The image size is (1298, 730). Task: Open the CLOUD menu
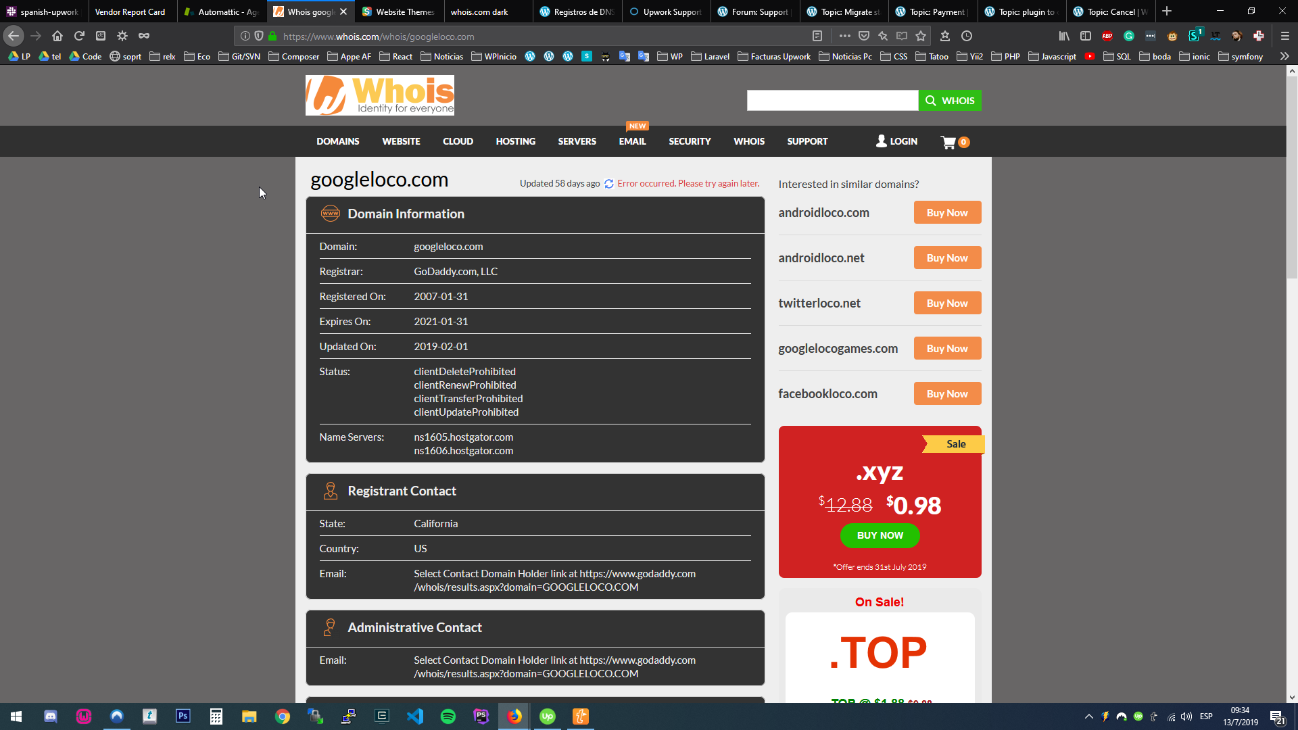[x=458, y=141]
